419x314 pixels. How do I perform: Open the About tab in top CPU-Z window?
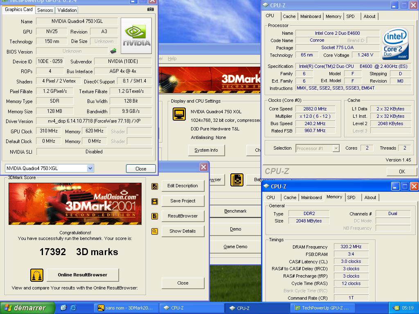point(369,16)
